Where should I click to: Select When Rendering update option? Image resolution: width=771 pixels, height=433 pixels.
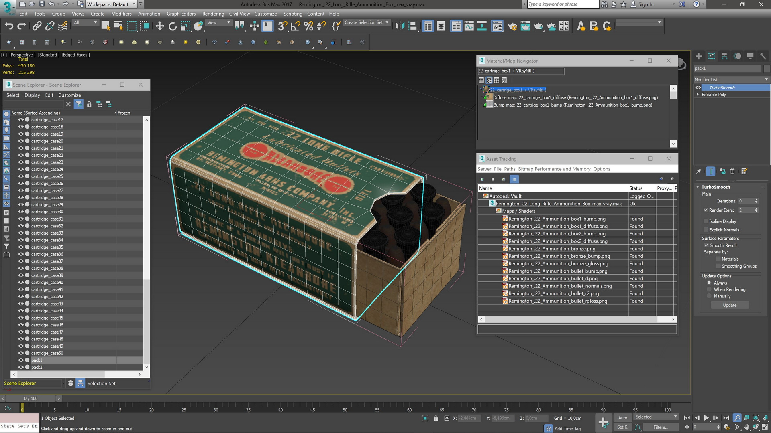pyautogui.click(x=709, y=289)
